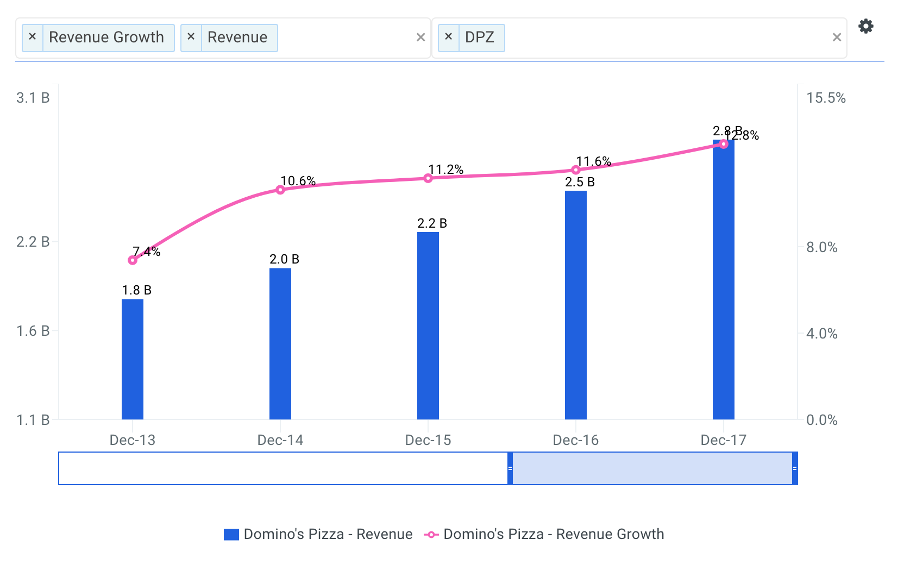This screenshot has height=564, width=904.
Task: Click the left handle of the date range slider
Action: (510, 468)
